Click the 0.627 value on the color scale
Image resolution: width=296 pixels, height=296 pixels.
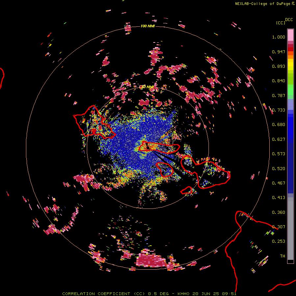pos(279,139)
